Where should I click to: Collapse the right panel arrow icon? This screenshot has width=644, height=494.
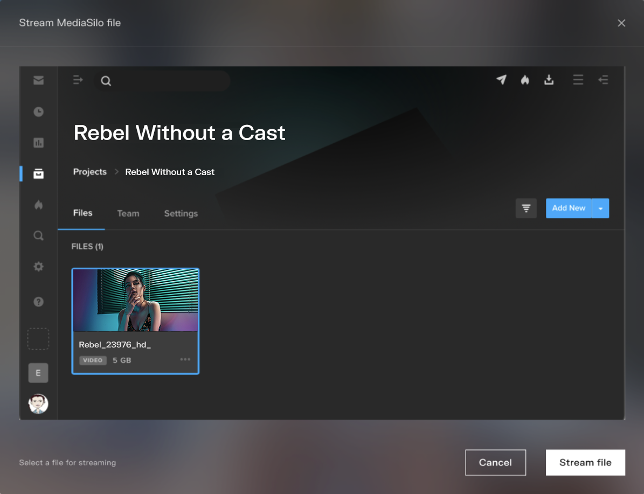[x=604, y=80]
